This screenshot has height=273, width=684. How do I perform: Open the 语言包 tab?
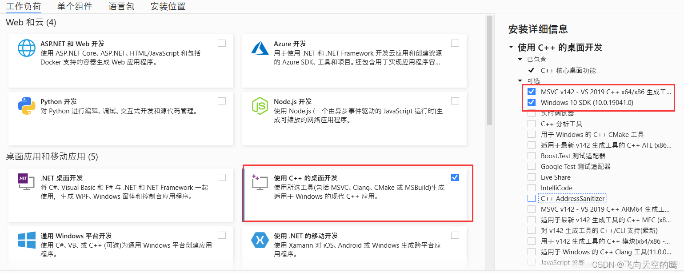click(121, 6)
